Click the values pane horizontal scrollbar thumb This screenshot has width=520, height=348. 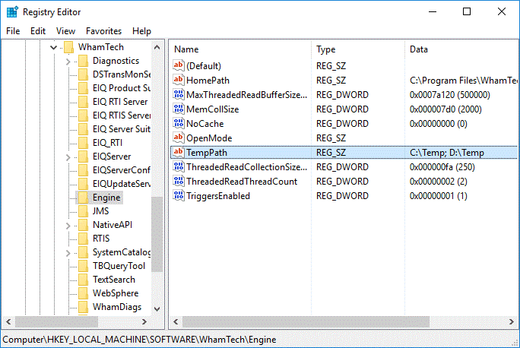pyautogui.click(x=306, y=321)
